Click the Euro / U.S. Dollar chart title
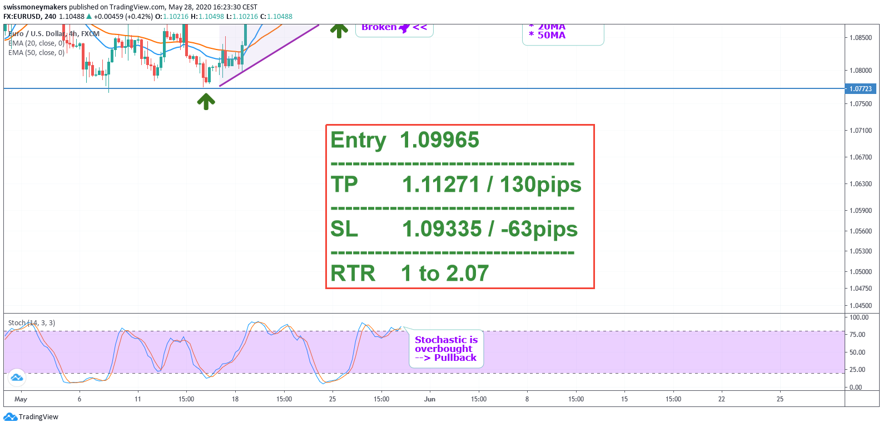This screenshot has width=883, height=427. pyautogui.click(x=54, y=34)
